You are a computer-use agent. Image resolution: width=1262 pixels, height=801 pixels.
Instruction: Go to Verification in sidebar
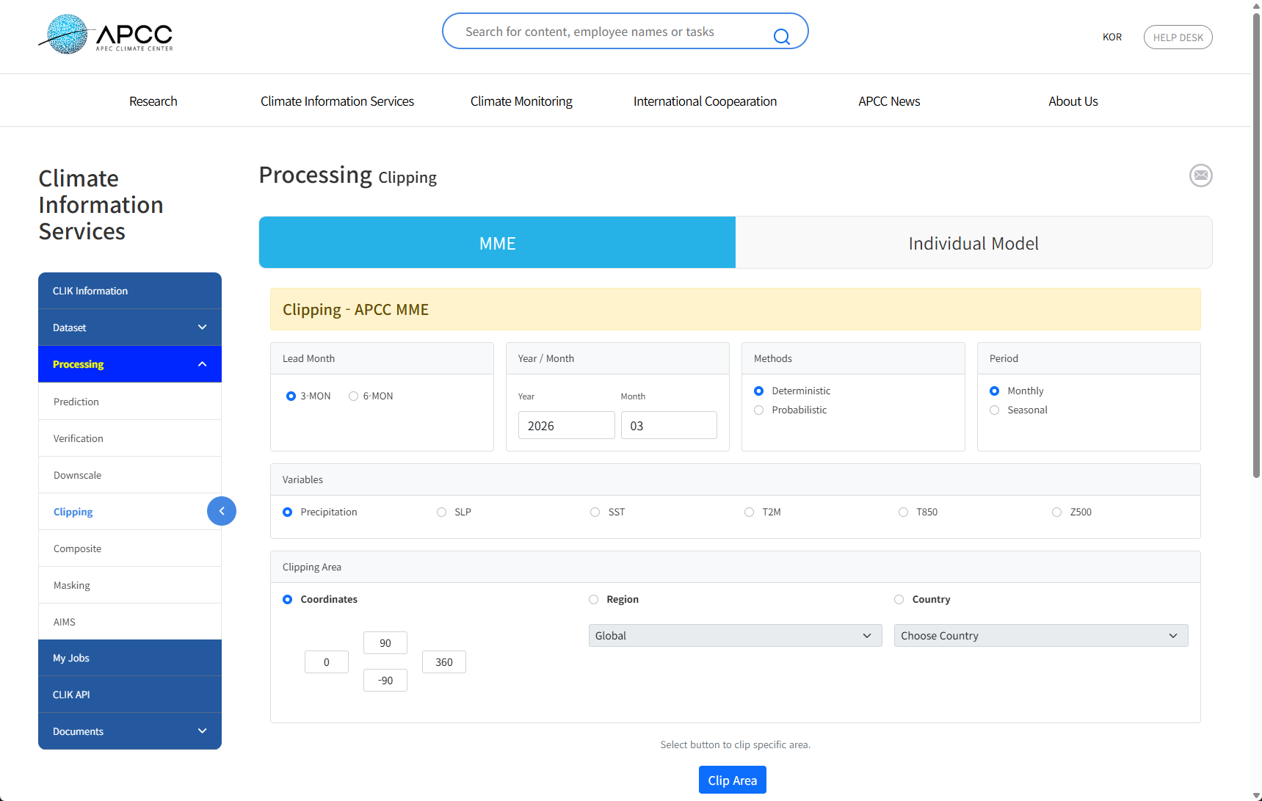(x=130, y=438)
